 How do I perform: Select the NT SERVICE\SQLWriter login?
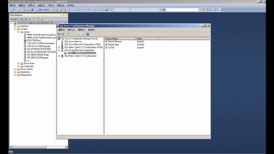(x=38, y=55)
